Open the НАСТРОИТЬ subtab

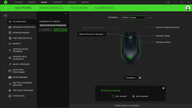point(23,8)
